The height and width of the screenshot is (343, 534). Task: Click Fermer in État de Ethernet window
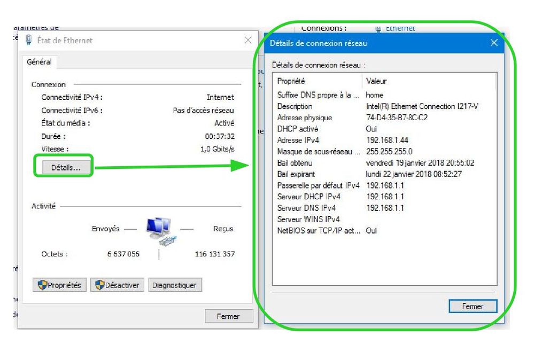pyautogui.click(x=228, y=316)
